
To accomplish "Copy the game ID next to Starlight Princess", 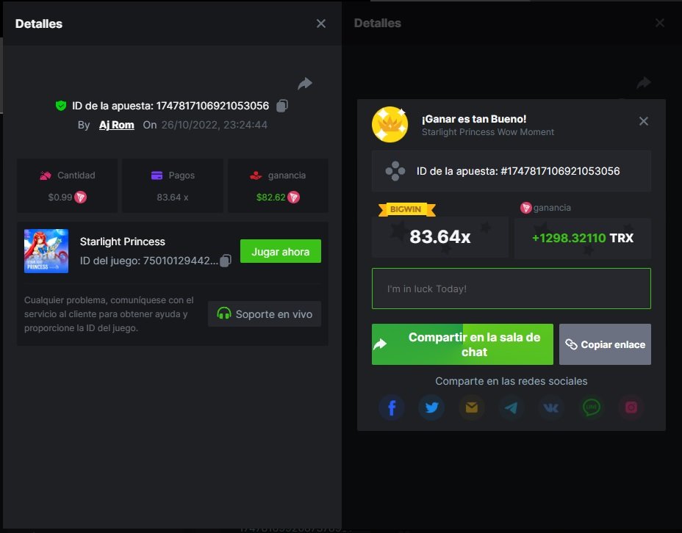I will [226, 261].
